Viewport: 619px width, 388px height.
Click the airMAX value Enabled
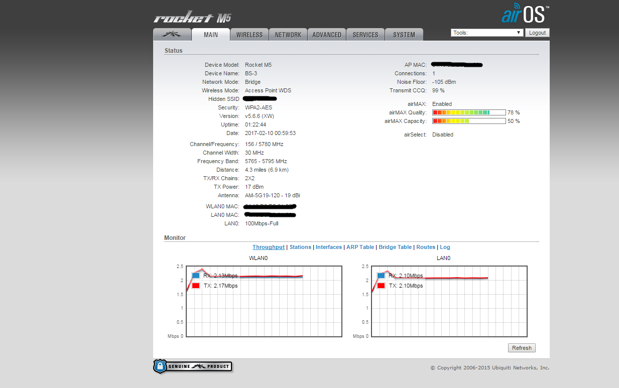click(442, 104)
